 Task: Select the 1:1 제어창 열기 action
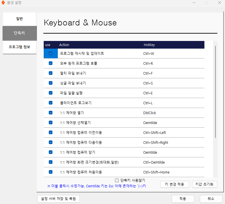(72, 113)
